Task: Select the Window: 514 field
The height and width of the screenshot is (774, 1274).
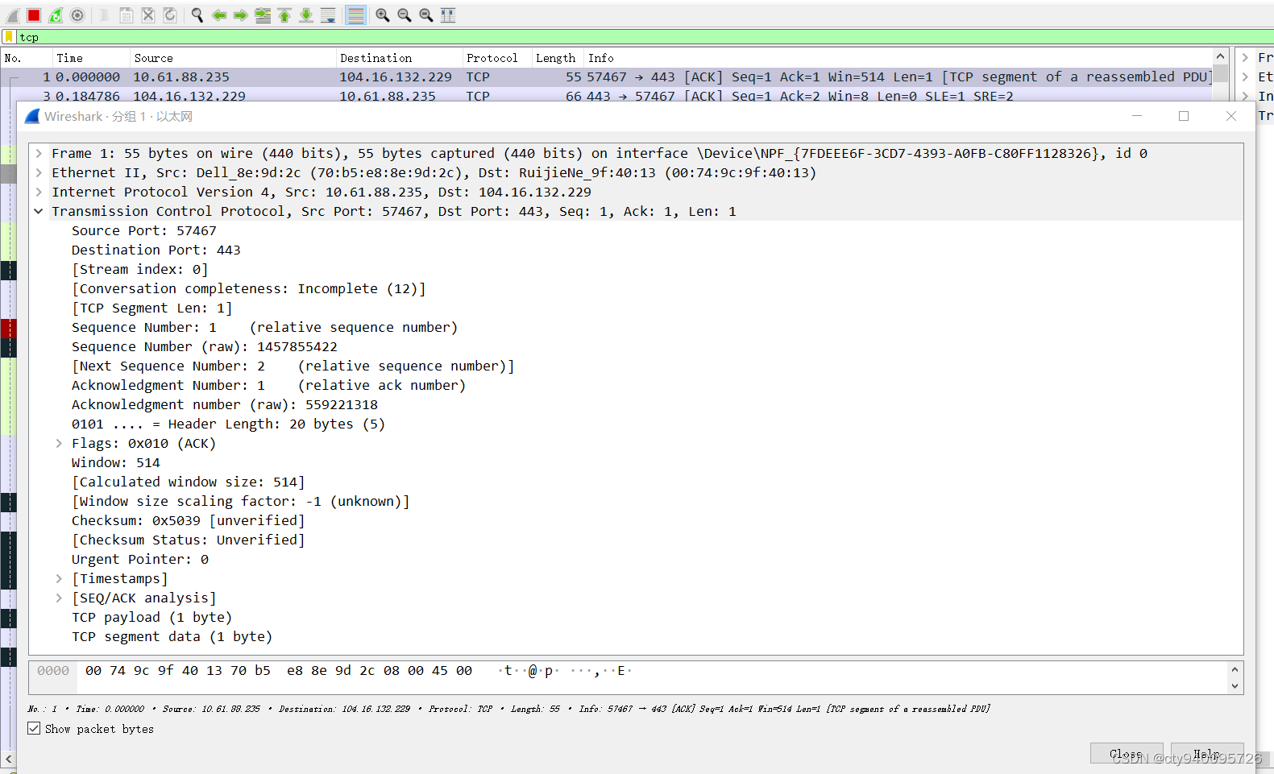Action: pyautogui.click(x=116, y=462)
